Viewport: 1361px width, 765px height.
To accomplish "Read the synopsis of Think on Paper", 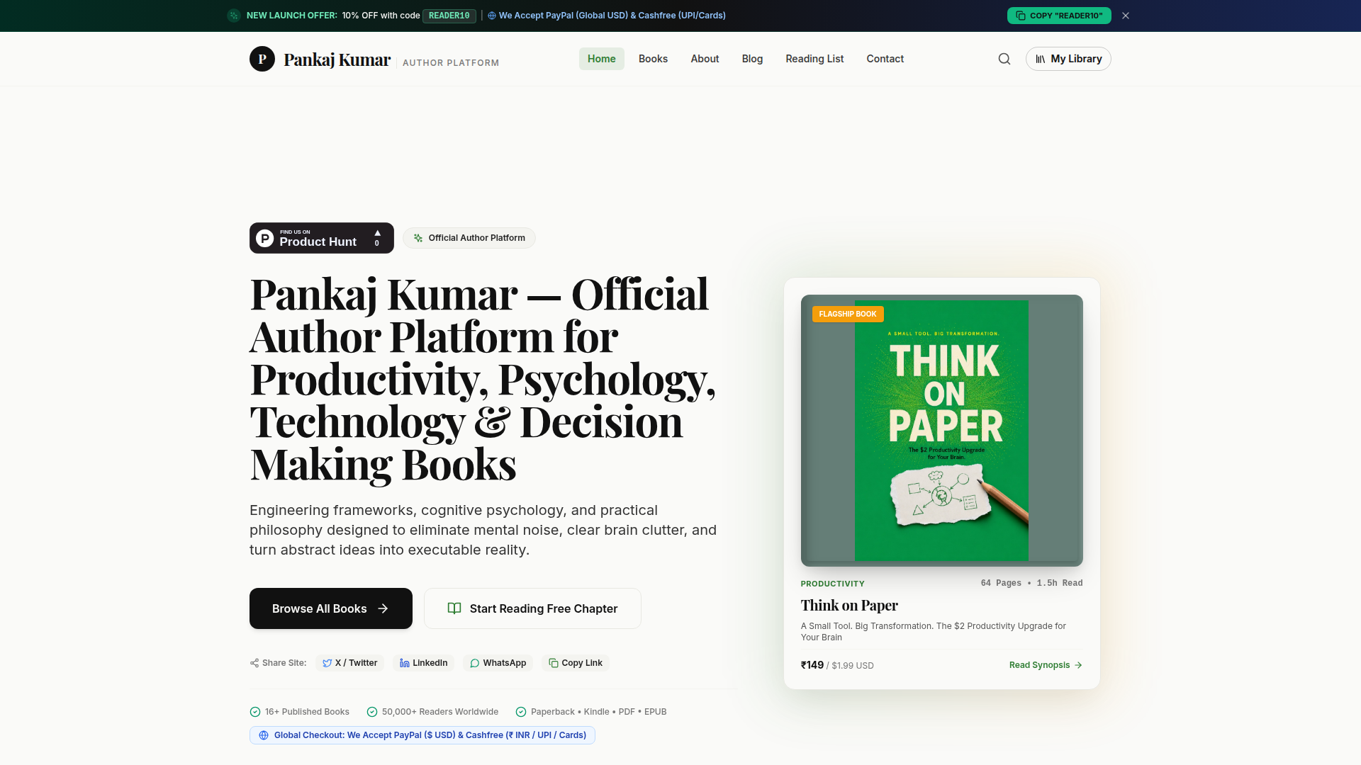I will pos(1046,665).
